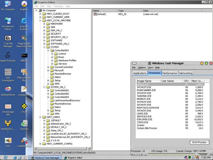213x160 pixels.
Task: Expand HKEY_CLASSES_ROOT tree node
Action: tap(40, 14)
